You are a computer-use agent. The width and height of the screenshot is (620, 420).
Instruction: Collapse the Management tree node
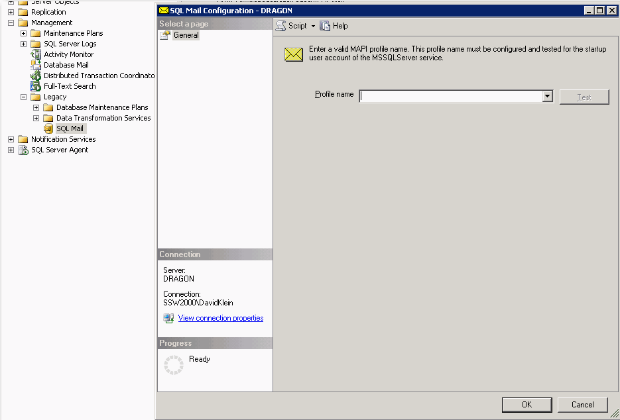11,23
